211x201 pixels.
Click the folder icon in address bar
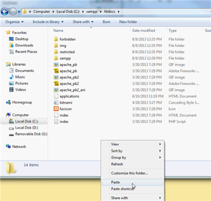(25, 12)
